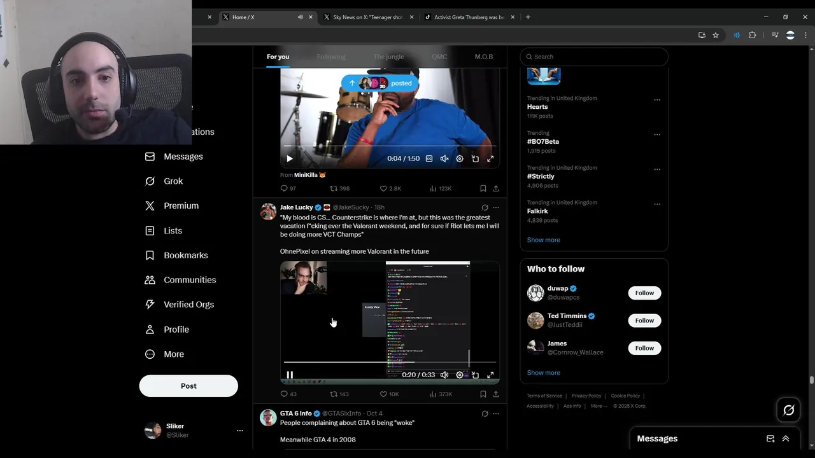
Task: View analytics for the 123K views post
Action: click(x=441, y=188)
